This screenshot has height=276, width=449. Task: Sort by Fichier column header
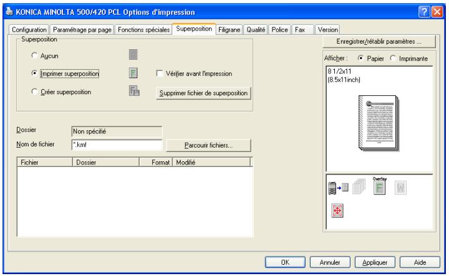pyautogui.click(x=45, y=162)
